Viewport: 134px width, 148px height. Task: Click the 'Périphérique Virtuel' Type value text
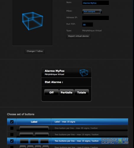pos(92,30)
